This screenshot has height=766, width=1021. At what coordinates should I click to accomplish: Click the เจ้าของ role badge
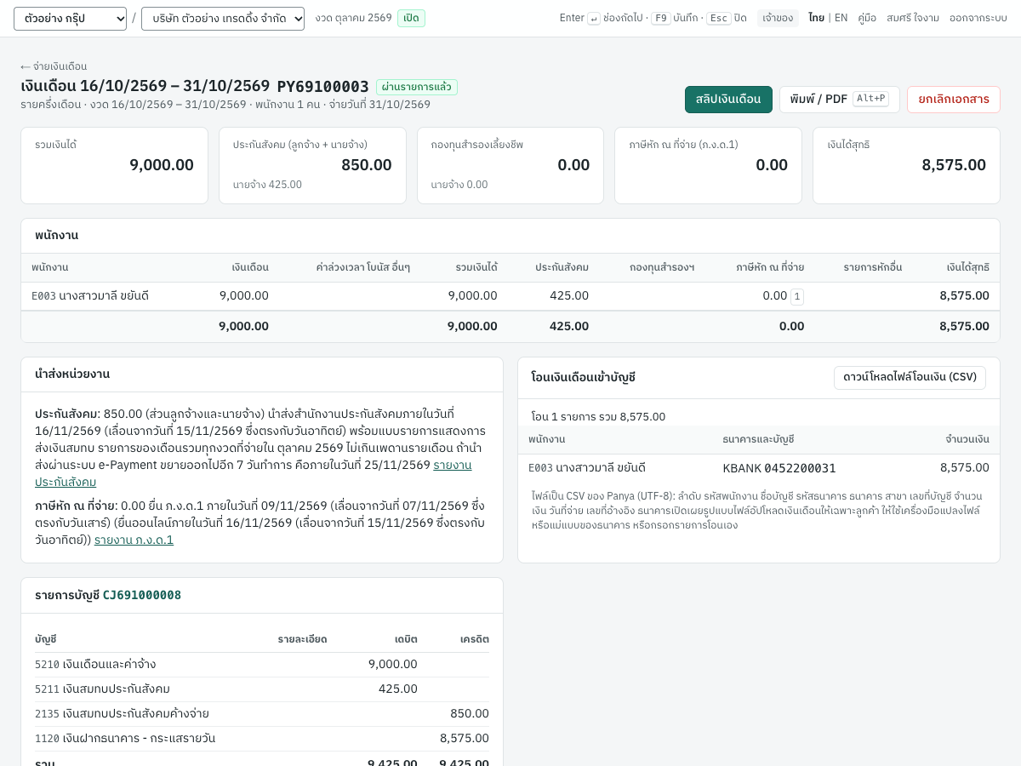pos(778,18)
